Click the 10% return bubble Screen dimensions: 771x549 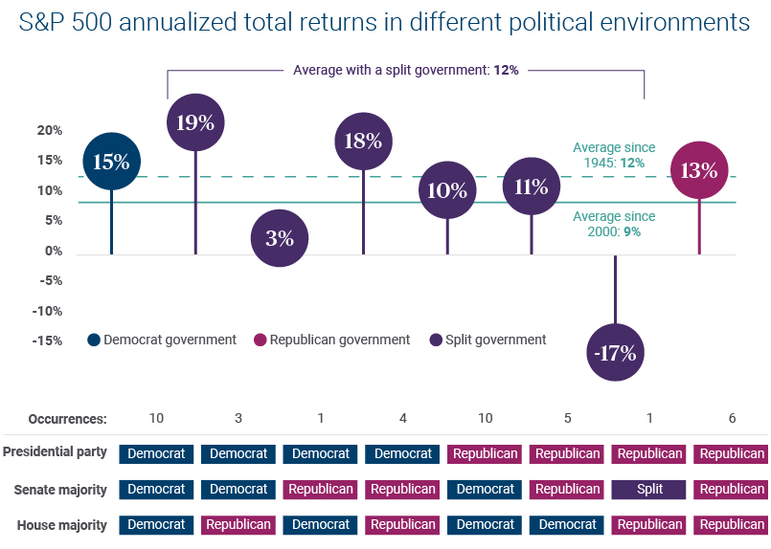coord(447,190)
